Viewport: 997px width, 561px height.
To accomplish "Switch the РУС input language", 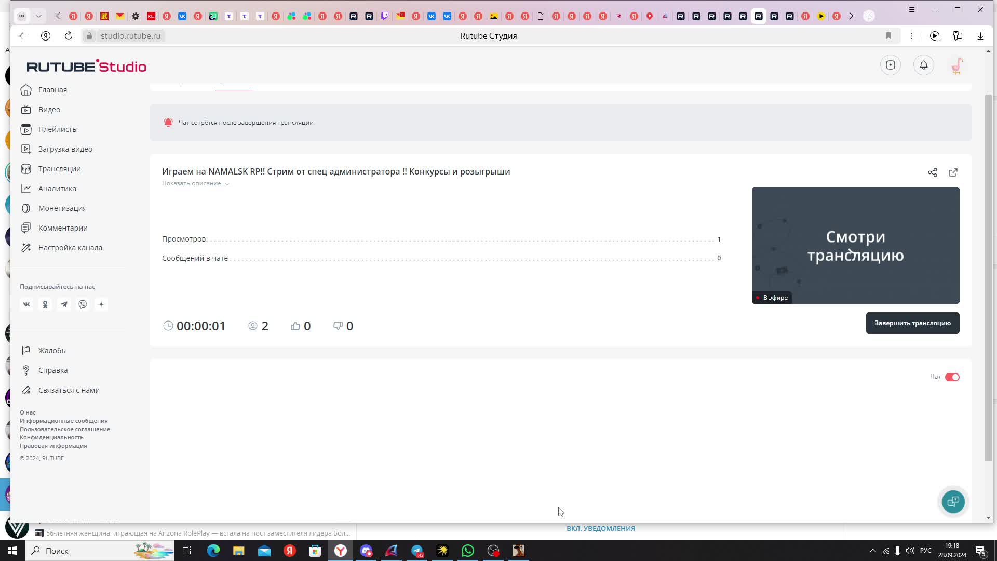I will pyautogui.click(x=925, y=551).
